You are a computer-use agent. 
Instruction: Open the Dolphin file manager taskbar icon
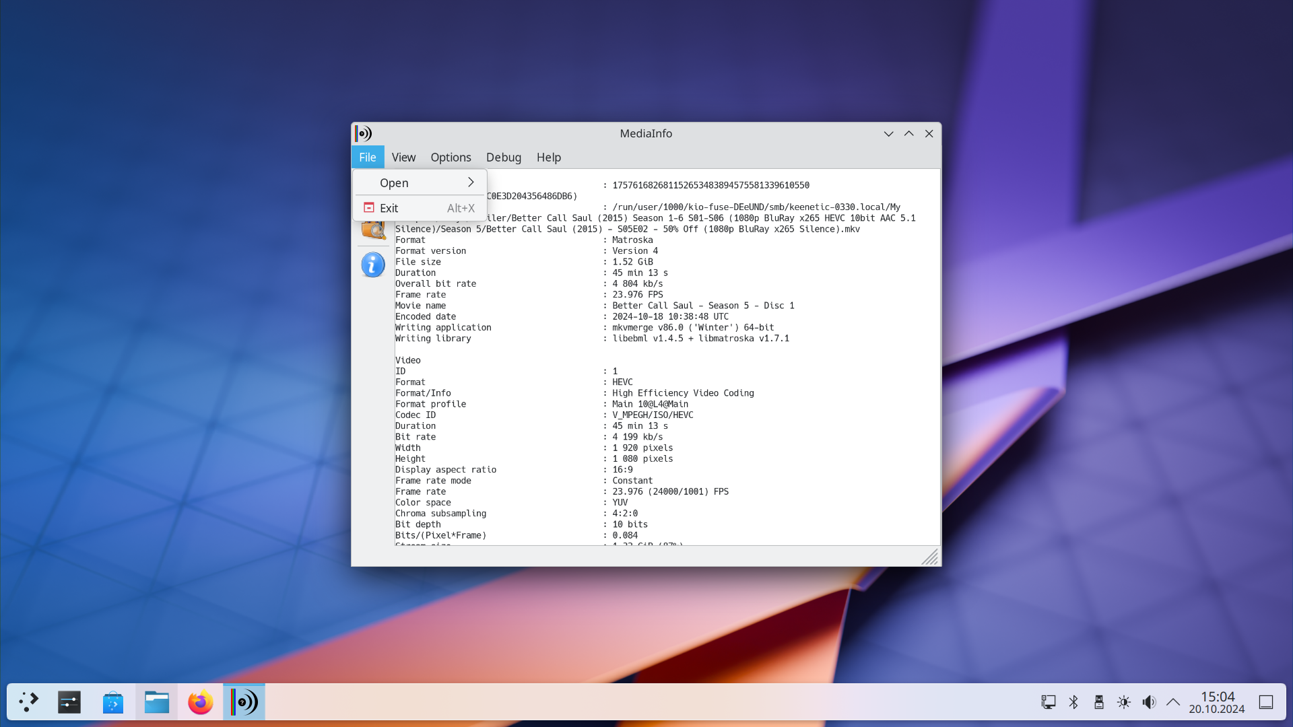point(156,702)
